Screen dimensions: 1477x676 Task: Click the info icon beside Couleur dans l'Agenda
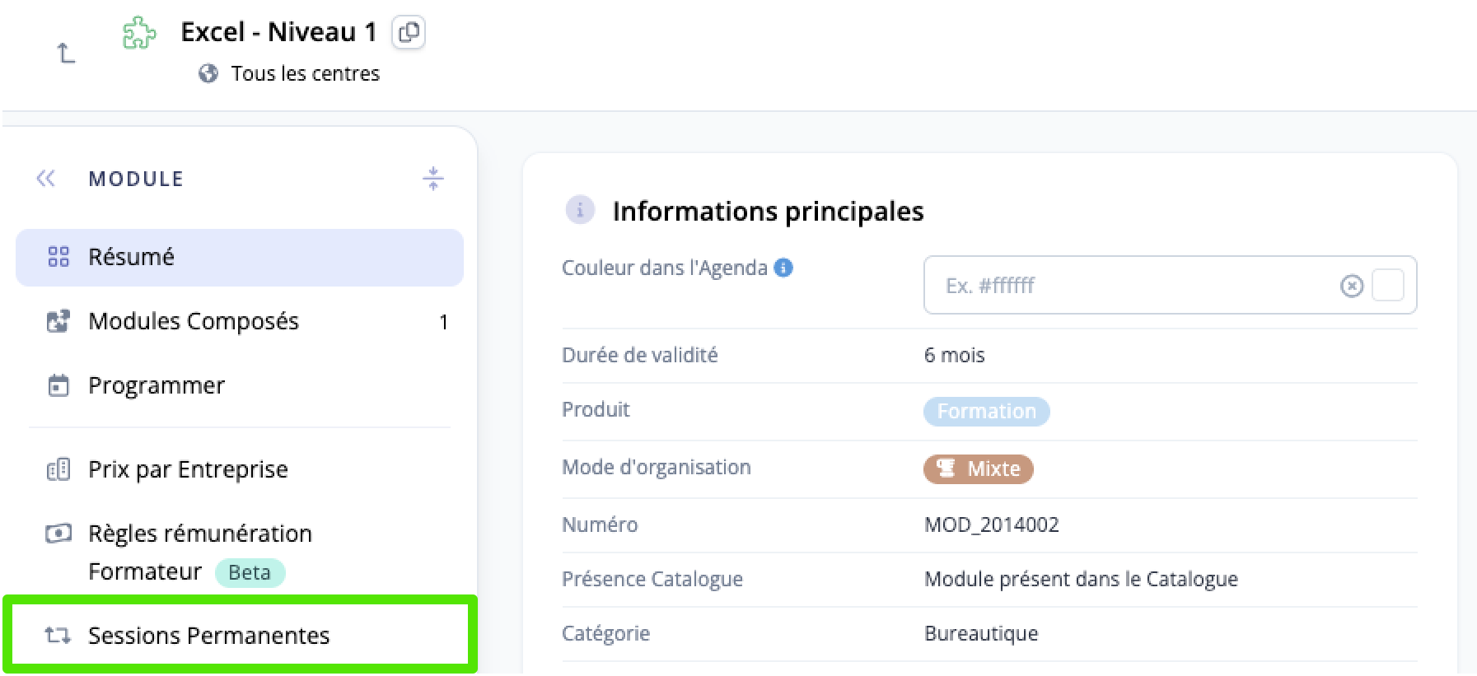(x=784, y=268)
